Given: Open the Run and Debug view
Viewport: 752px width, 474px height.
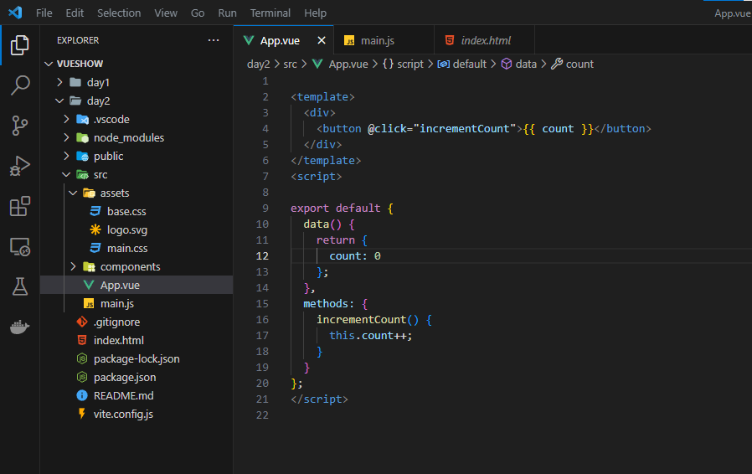Looking at the screenshot, I should pyautogui.click(x=19, y=166).
